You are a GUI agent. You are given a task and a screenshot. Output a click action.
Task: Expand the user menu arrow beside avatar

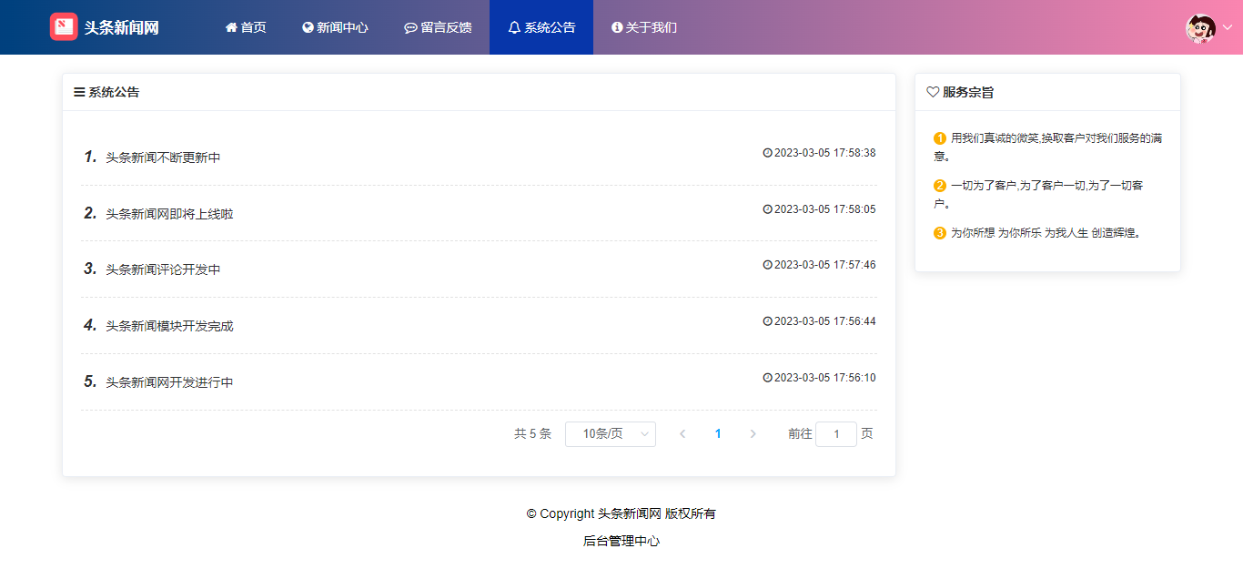(1227, 27)
